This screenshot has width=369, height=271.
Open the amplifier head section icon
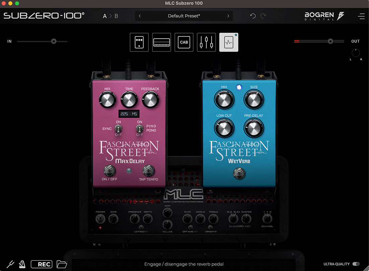point(161,42)
